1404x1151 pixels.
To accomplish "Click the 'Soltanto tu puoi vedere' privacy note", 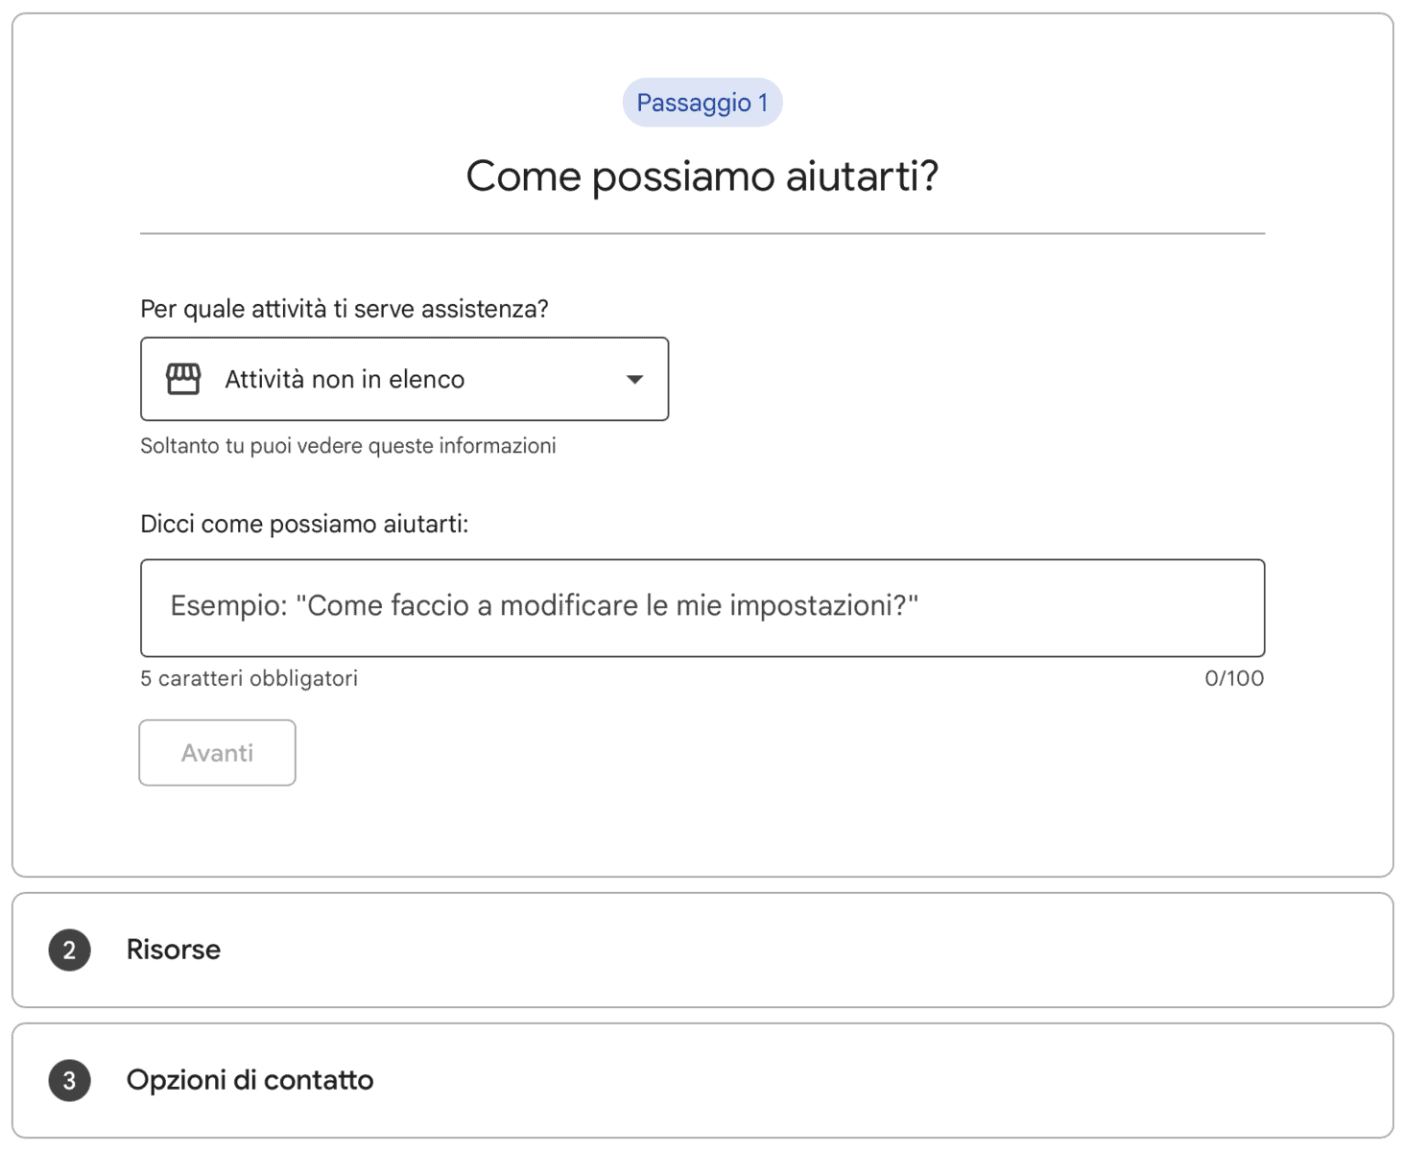I will click(348, 446).
